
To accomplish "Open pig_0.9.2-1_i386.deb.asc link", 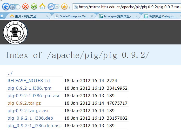I will click(35, 126).
